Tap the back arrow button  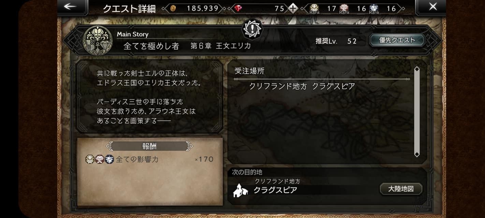[70, 7]
